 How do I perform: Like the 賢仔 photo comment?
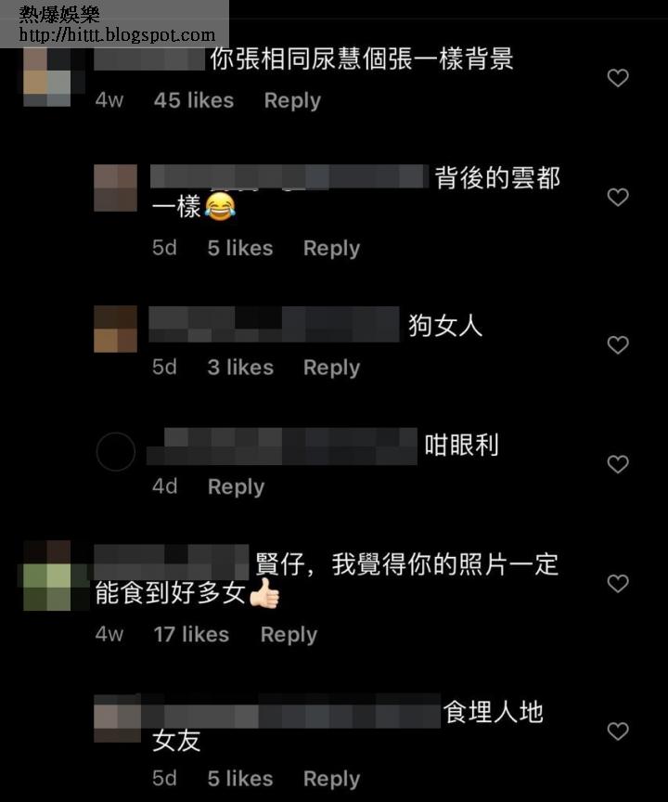coord(617,584)
